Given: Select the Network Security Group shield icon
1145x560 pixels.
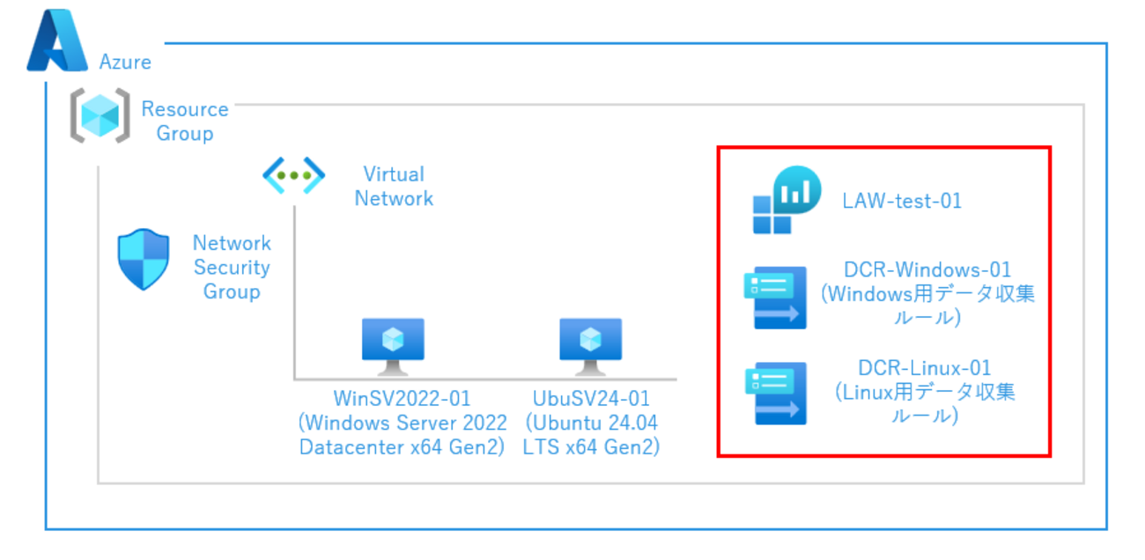Looking at the screenshot, I should (x=144, y=260).
